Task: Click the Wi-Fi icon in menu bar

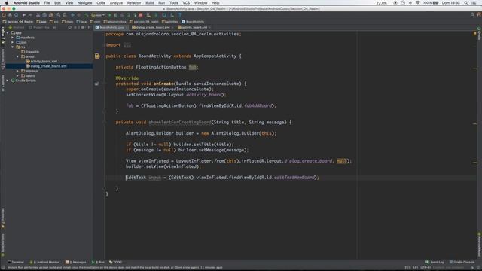Action: point(417,3)
